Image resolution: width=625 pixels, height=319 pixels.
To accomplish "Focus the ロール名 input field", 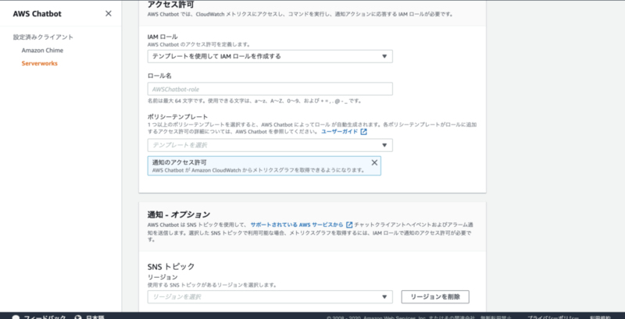I will tap(270, 89).
